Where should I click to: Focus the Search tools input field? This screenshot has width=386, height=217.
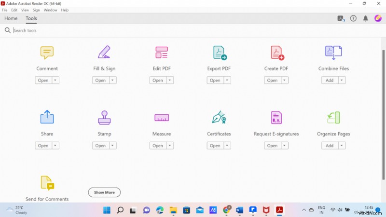click(x=197, y=30)
